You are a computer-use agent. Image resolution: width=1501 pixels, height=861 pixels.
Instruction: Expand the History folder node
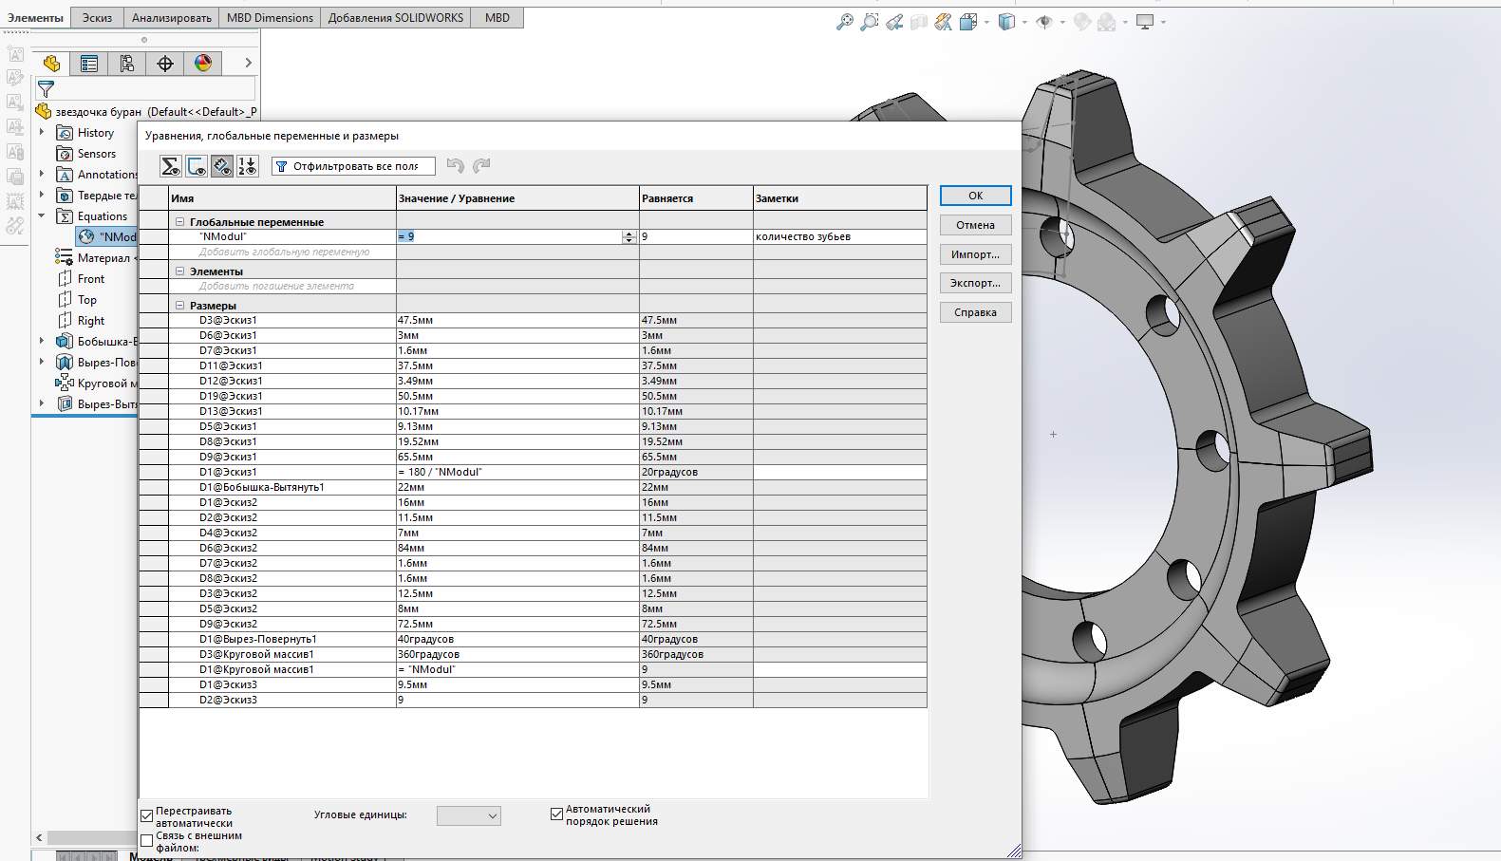[42, 133]
